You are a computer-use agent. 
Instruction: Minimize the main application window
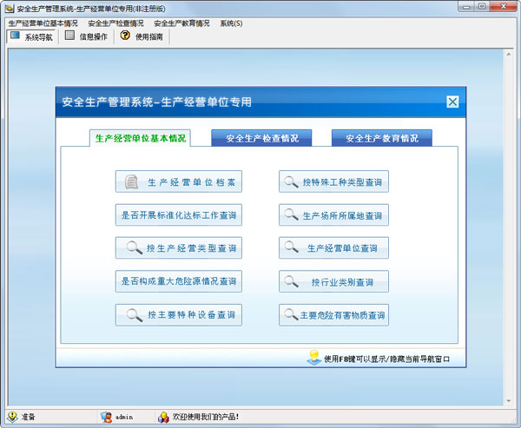pyautogui.click(x=466, y=6)
